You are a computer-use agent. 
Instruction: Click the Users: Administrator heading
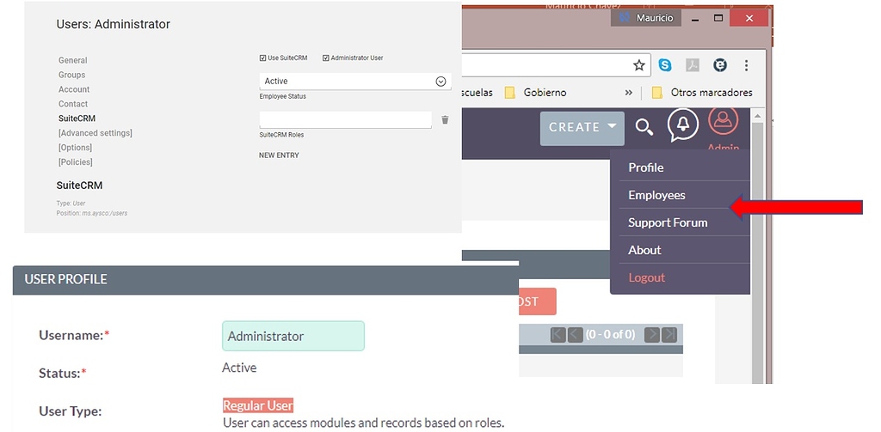tap(113, 24)
